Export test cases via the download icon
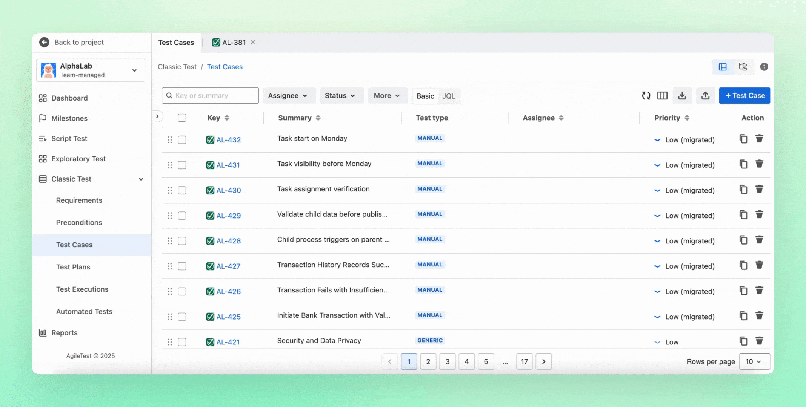806x407 pixels. tap(682, 95)
